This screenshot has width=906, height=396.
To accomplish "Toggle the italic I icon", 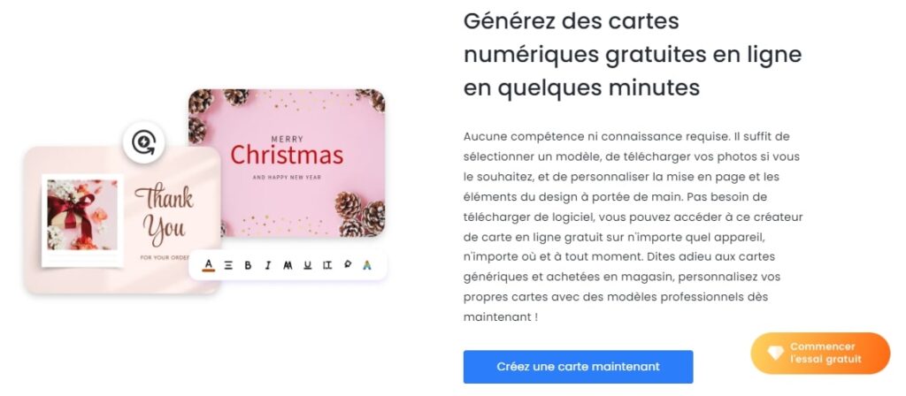I will (x=267, y=265).
